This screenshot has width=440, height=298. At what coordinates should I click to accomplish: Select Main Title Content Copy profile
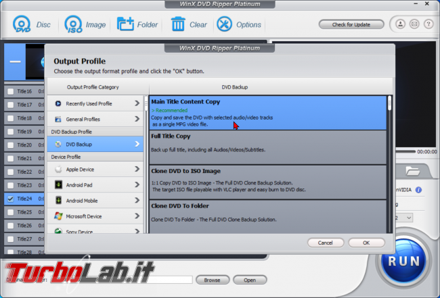tap(267, 113)
